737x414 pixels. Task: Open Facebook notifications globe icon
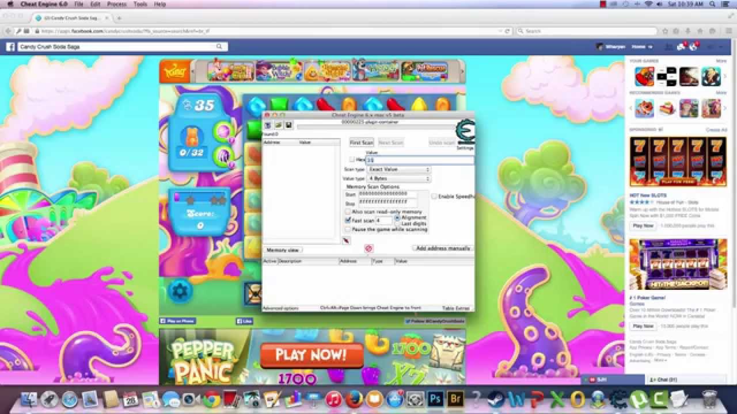click(694, 47)
